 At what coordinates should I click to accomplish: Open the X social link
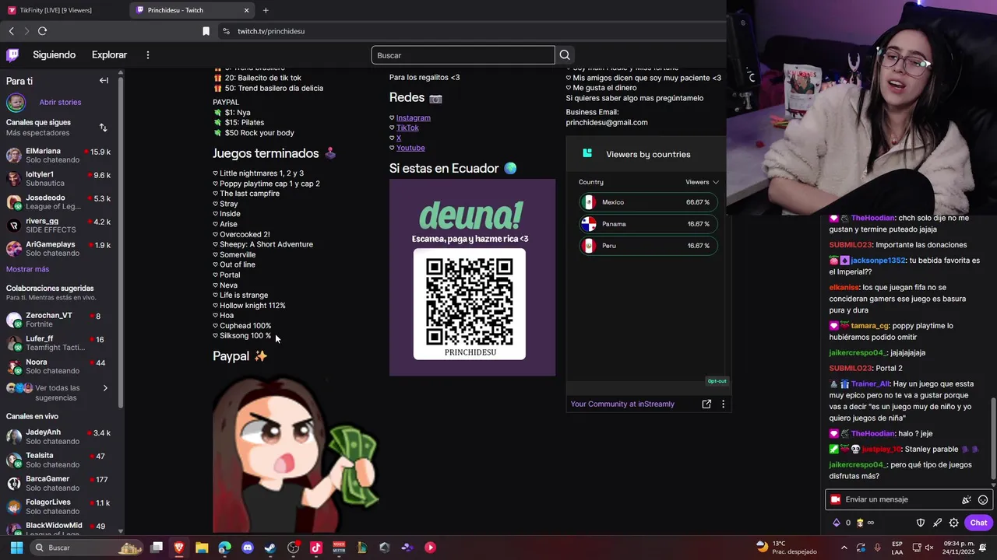(x=399, y=138)
